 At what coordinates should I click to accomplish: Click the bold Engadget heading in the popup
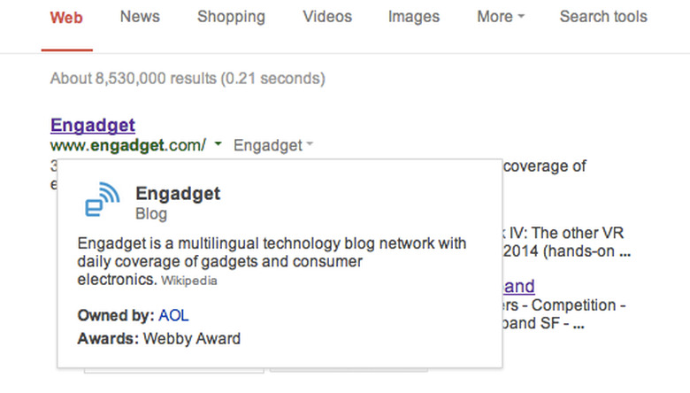click(x=178, y=194)
